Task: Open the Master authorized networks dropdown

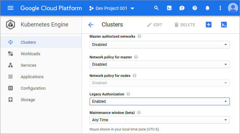Action: coord(159,45)
